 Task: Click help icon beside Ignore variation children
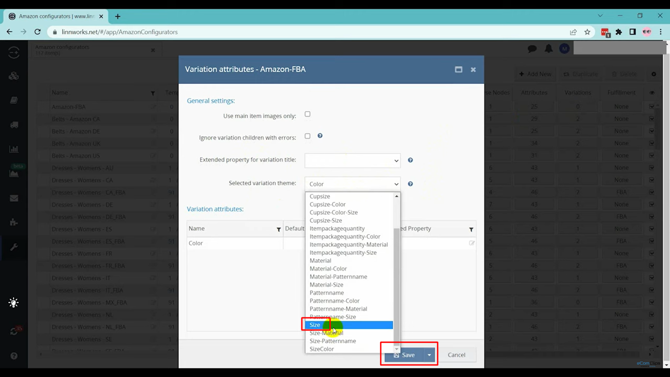[x=320, y=136]
